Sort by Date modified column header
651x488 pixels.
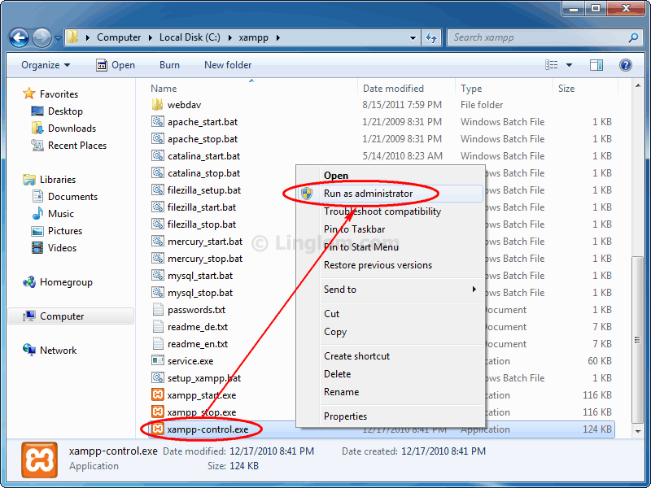click(x=393, y=89)
